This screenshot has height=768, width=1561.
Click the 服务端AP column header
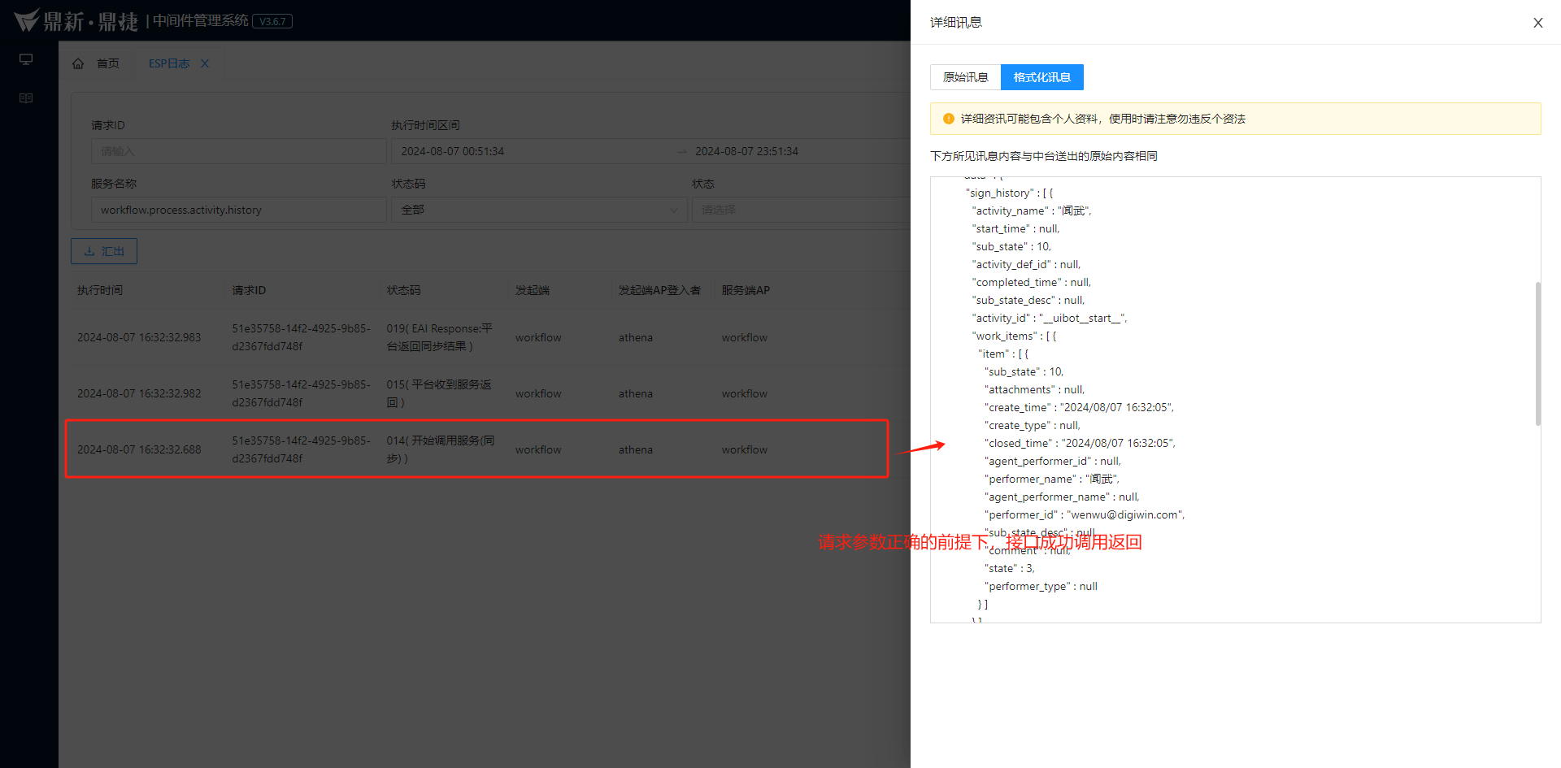pyautogui.click(x=746, y=290)
